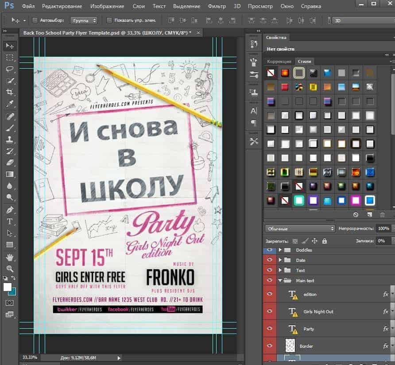Select the Gradient tool

(10, 174)
